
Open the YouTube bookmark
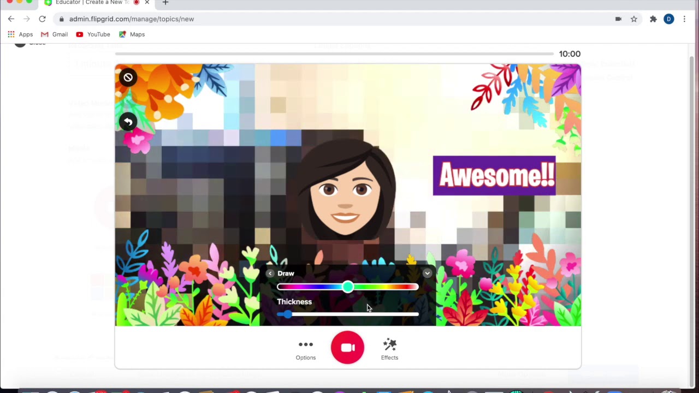[x=93, y=34]
